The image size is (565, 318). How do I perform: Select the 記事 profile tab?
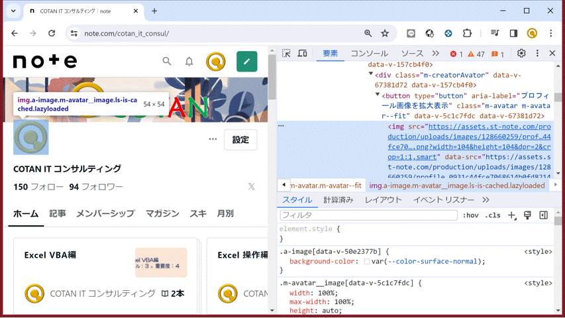point(58,213)
